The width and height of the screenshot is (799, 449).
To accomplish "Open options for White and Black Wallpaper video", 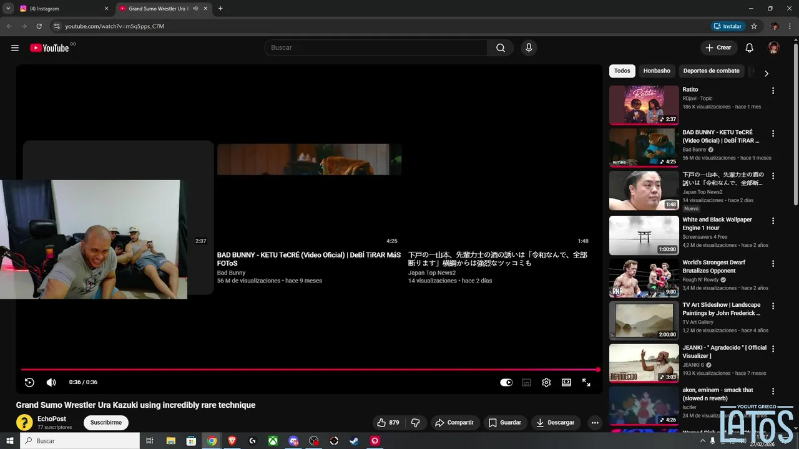I will 773,221.
